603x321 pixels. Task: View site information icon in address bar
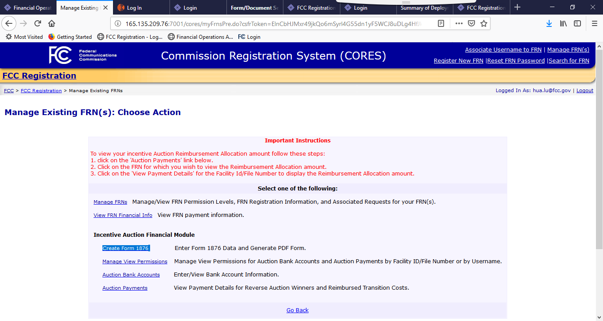(x=118, y=23)
